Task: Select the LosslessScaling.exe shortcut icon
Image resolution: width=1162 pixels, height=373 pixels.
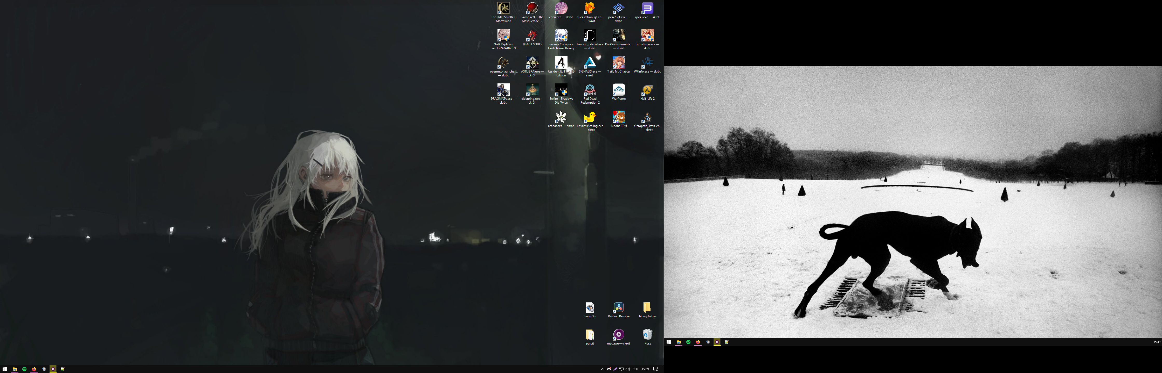Action: coord(590,121)
